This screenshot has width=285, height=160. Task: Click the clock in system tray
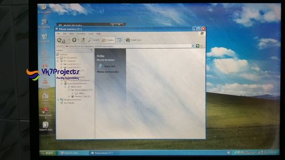coord(273,152)
